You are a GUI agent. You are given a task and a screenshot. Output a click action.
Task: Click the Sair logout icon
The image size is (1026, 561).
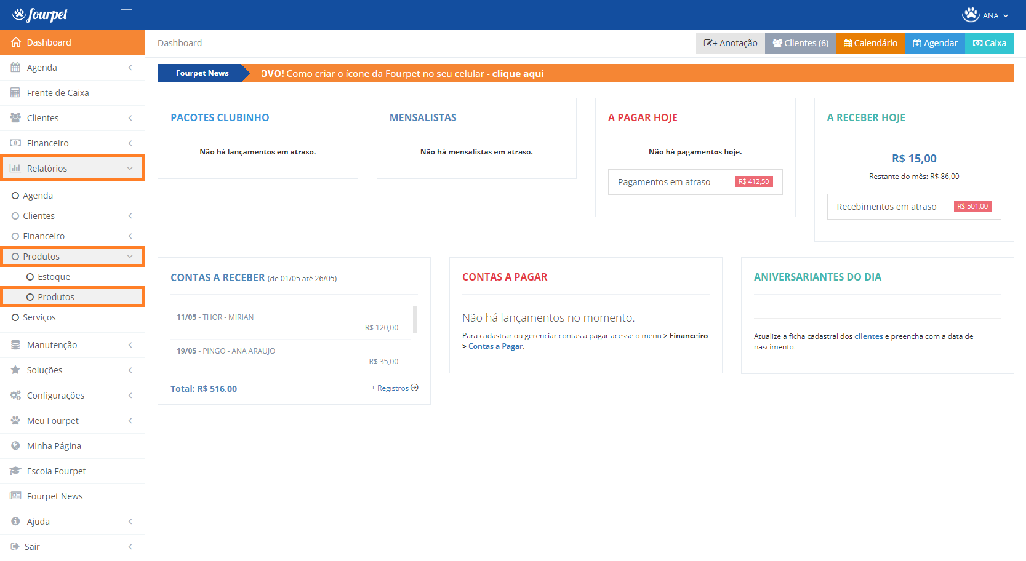click(15, 547)
